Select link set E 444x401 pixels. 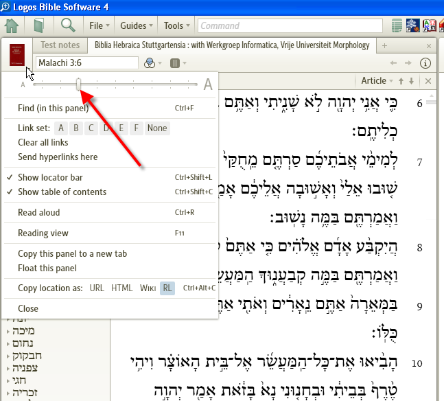coord(121,128)
